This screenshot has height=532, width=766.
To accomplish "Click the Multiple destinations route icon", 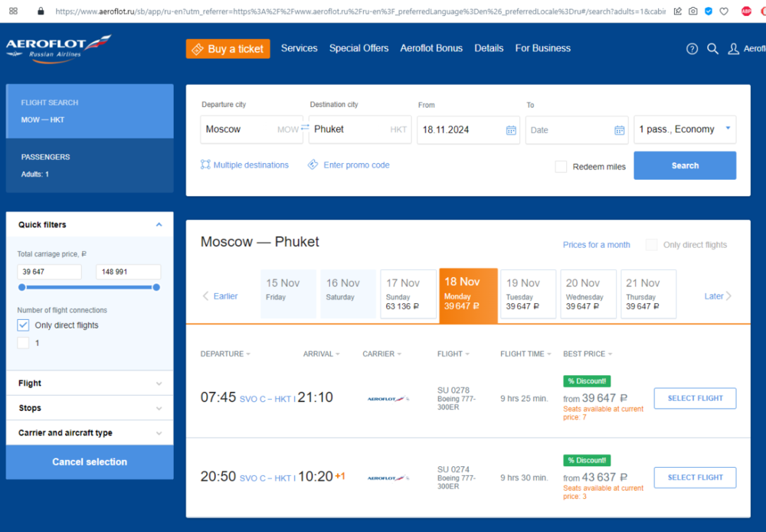I will pos(205,165).
